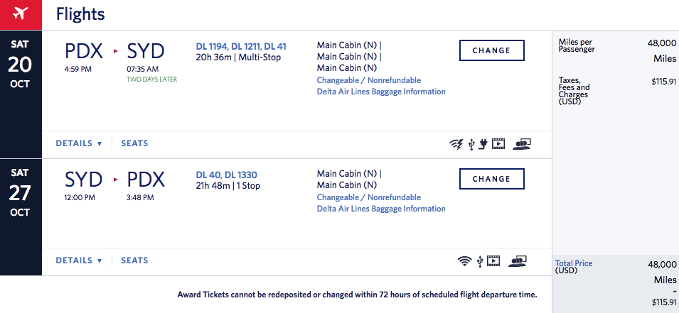Viewport: 679px width, 313px height.
Task: Open SEATS for the October 27 flight
Action: click(x=134, y=260)
